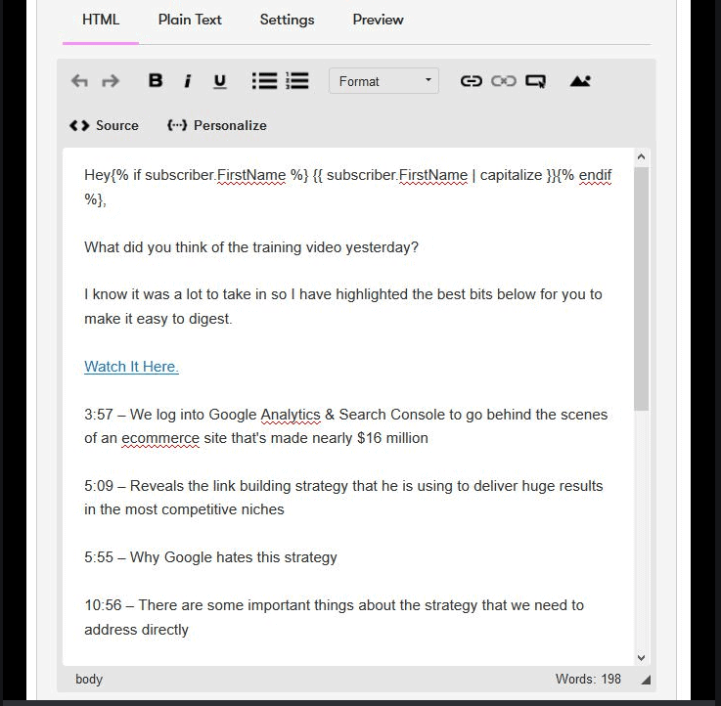Click the '10:56' timestamp line
The height and width of the screenshot is (706, 721).
[335, 617]
